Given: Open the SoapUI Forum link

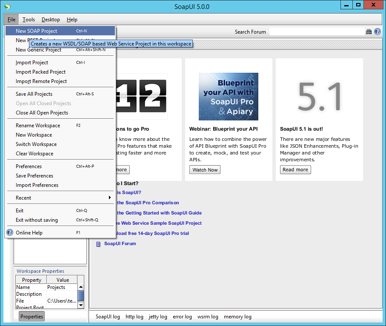Looking at the screenshot, I should click(x=120, y=243).
